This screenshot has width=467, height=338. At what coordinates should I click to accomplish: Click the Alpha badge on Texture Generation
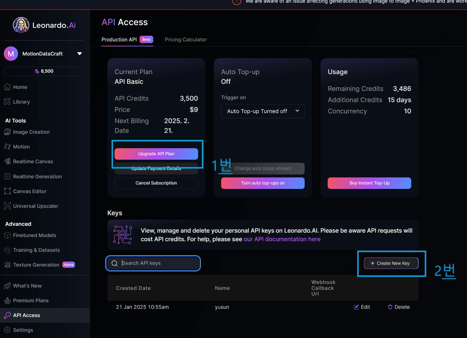pyautogui.click(x=68, y=265)
